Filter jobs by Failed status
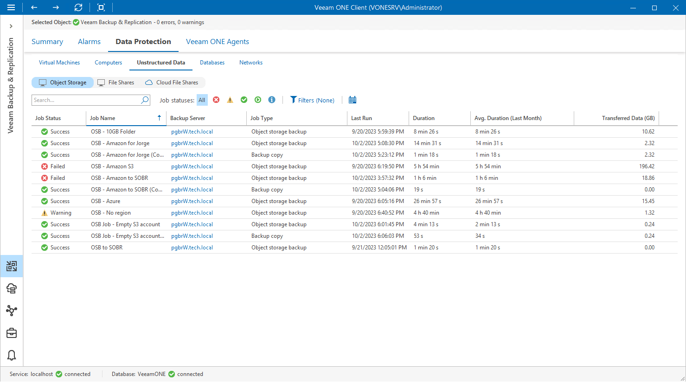The width and height of the screenshot is (686, 382). [x=216, y=100]
